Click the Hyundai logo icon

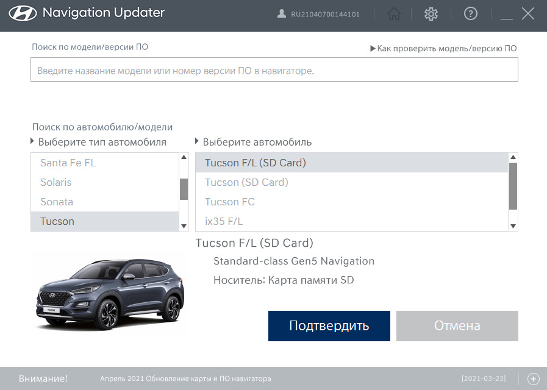(23, 13)
